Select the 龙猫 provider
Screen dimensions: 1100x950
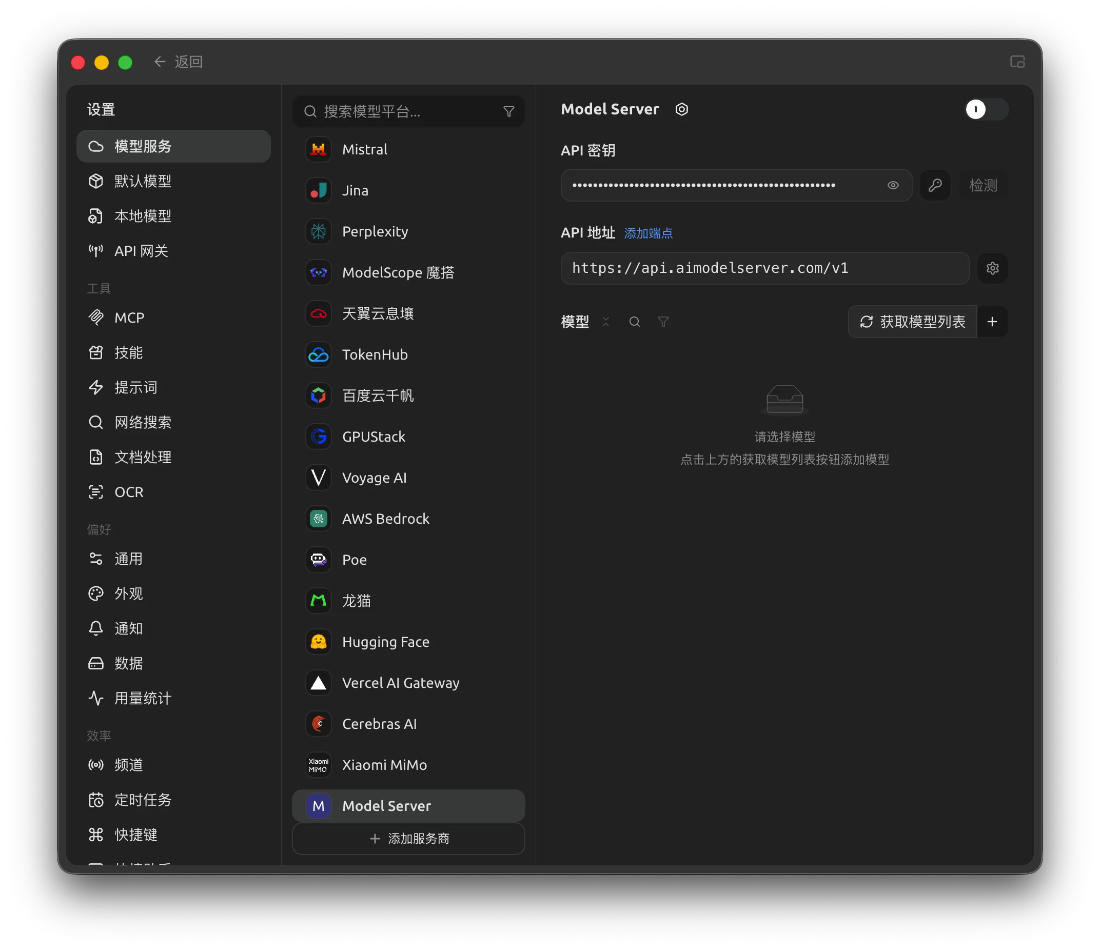click(x=408, y=601)
